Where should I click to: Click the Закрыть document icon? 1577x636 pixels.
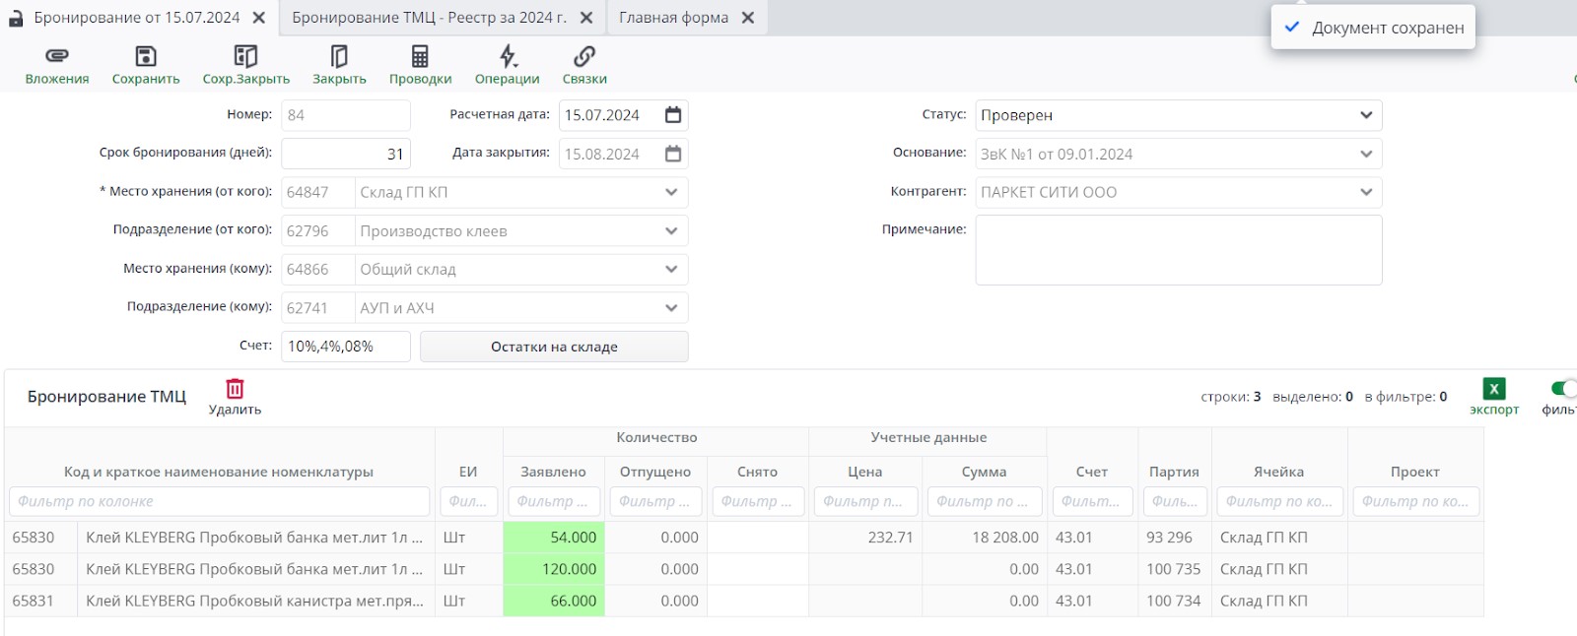click(339, 56)
